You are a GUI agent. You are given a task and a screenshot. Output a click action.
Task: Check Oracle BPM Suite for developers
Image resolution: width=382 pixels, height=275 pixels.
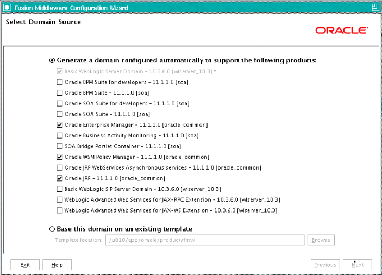(x=59, y=82)
